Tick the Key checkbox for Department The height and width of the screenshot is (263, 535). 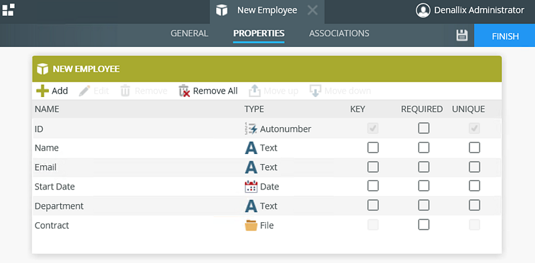(x=373, y=205)
